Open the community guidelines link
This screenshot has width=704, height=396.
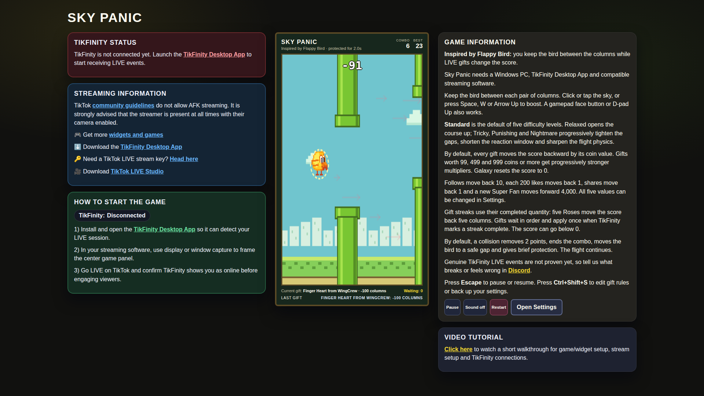[123, 105]
